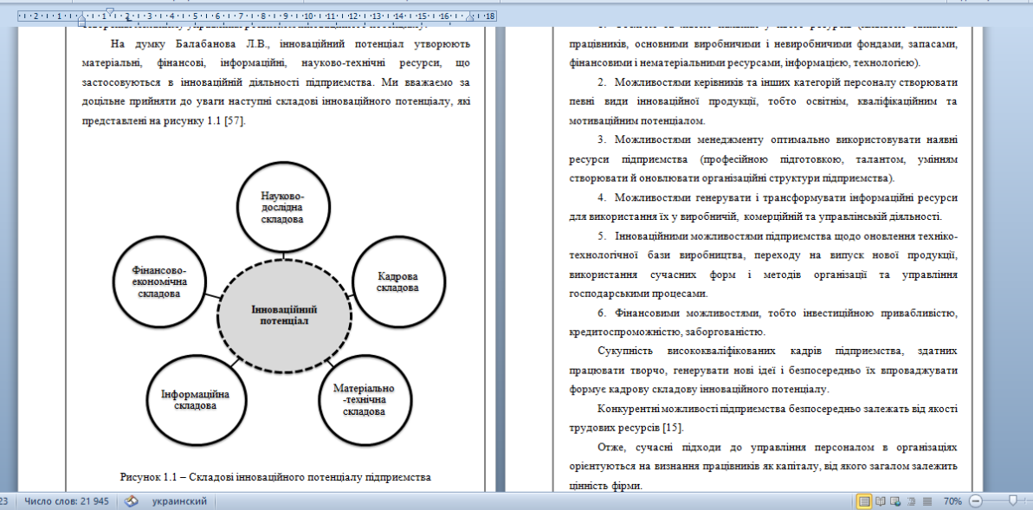Viewport: 1033px width, 510px height.
Task: Click the citation '[15]' on right page
Action: pyautogui.click(x=673, y=428)
